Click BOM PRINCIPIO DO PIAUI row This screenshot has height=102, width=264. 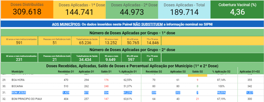click(132, 99)
